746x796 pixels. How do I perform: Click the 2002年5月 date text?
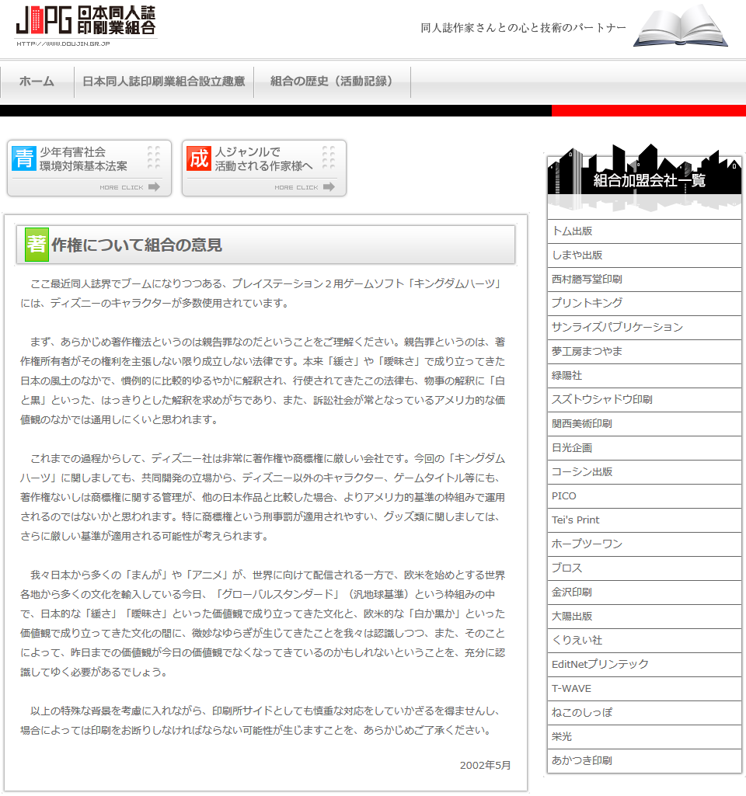pos(485,766)
